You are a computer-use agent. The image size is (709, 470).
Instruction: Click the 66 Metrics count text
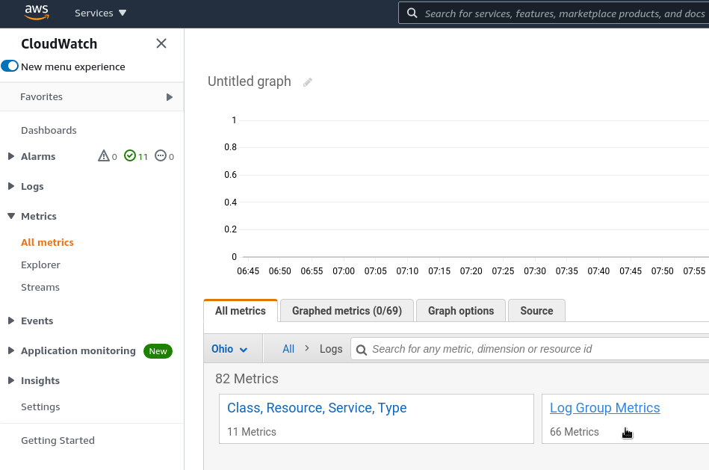(575, 432)
